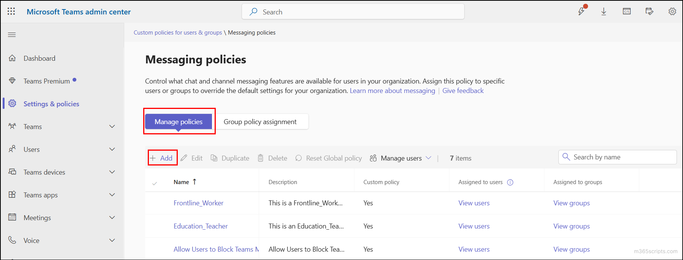Expand the Voice section chevron
The height and width of the screenshot is (260, 683).
point(112,240)
